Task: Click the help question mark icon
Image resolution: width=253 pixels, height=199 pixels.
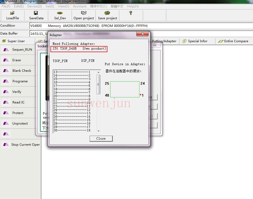Action: pyautogui.click(x=130, y=13)
